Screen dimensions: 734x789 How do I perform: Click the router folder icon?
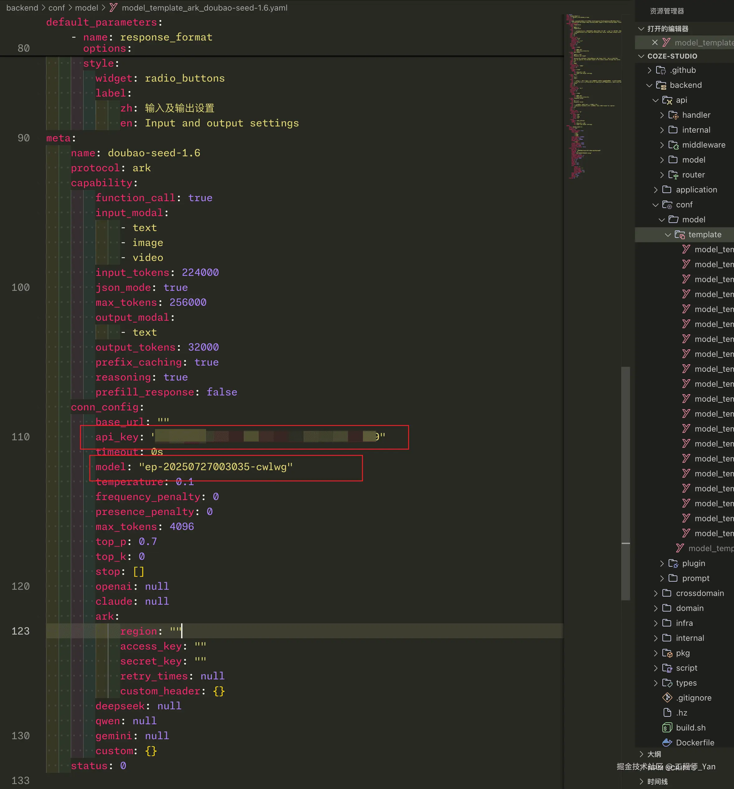pyautogui.click(x=673, y=175)
